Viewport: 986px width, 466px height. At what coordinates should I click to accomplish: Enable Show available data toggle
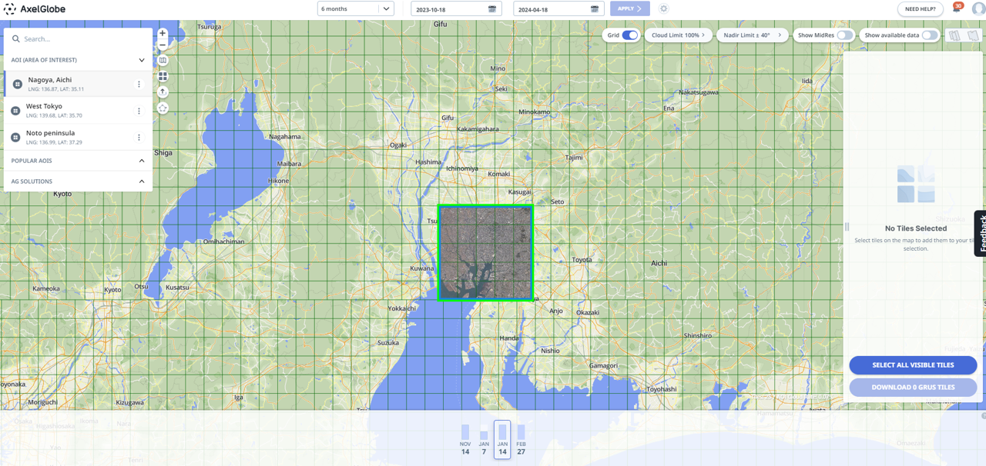930,35
